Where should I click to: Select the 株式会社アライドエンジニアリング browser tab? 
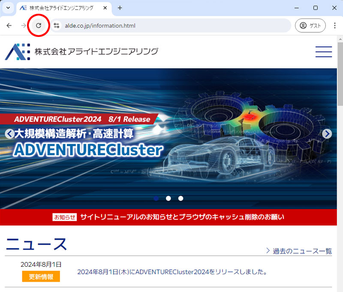click(64, 8)
